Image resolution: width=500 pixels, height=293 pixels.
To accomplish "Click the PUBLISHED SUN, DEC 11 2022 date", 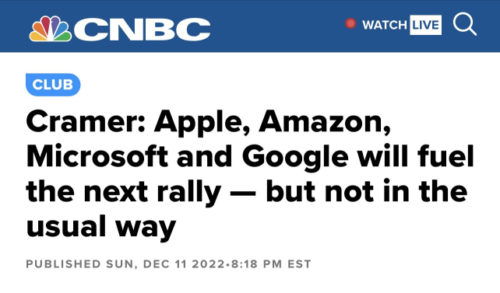I will coord(125,264).
